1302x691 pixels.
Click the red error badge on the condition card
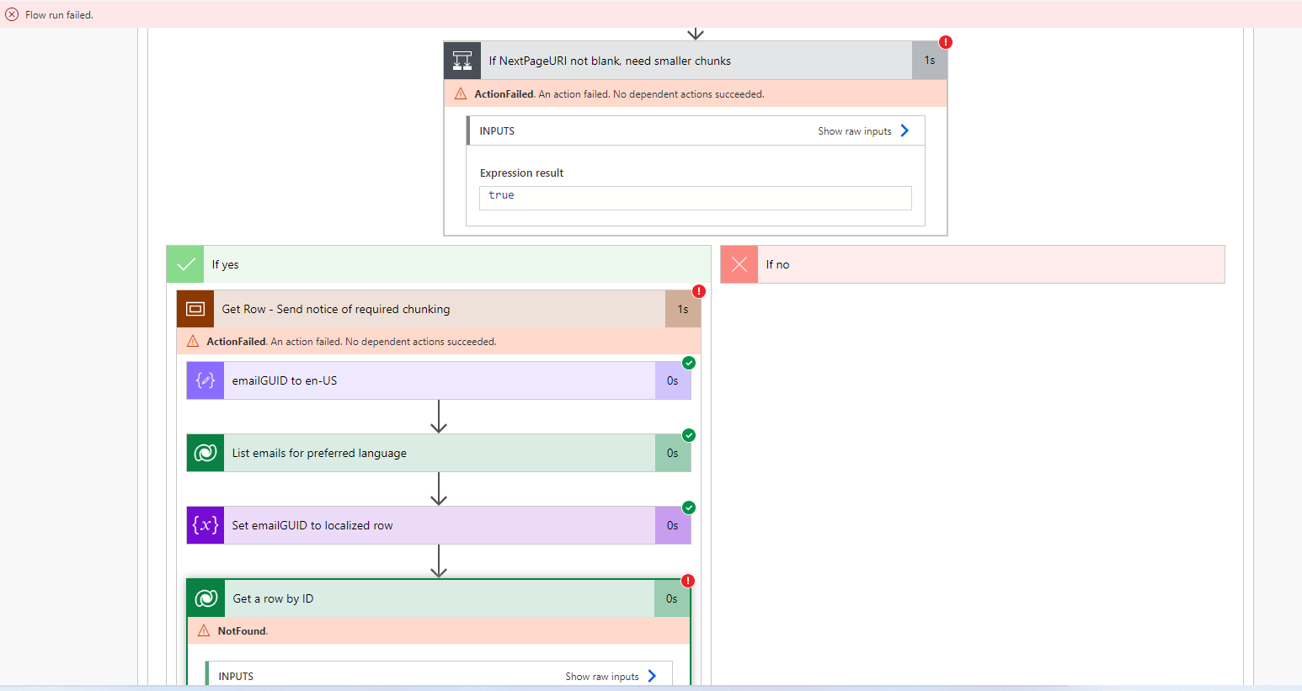(945, 40)
